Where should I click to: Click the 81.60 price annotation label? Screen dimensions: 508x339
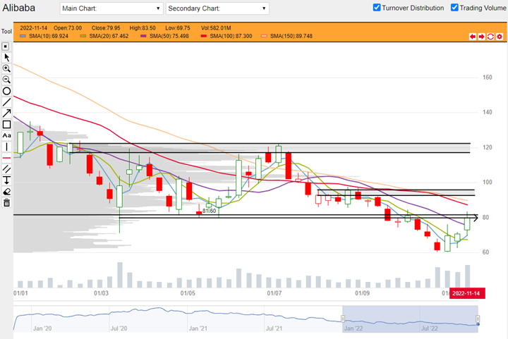tap(210, 211)
